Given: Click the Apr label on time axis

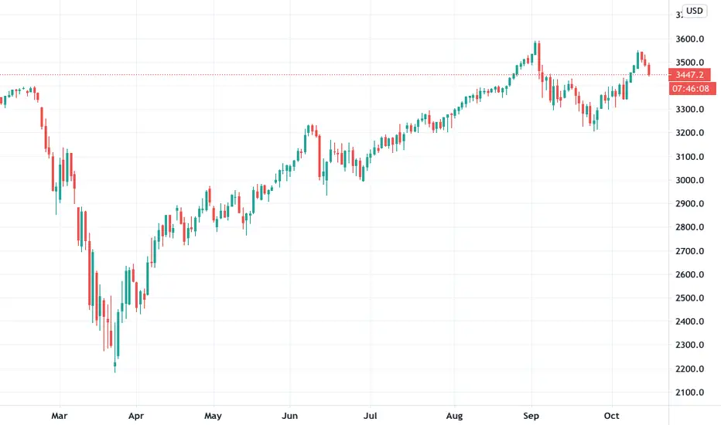Looking at the screenshot, I should (136, 416).
